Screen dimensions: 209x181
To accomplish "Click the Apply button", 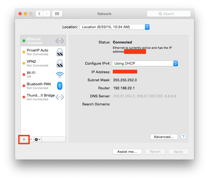I will tap(178, 152).
